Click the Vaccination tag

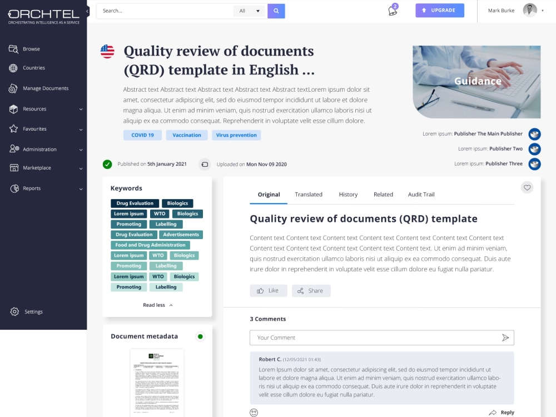coord(187,135)
